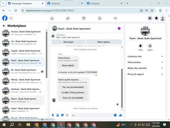Open a new browser tab
Image resolution: width=170 pixels, height=128 pixels.
point(128,3)
